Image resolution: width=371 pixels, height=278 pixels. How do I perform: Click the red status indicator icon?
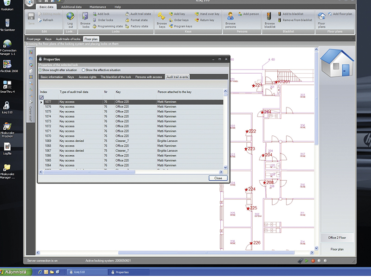313,261
